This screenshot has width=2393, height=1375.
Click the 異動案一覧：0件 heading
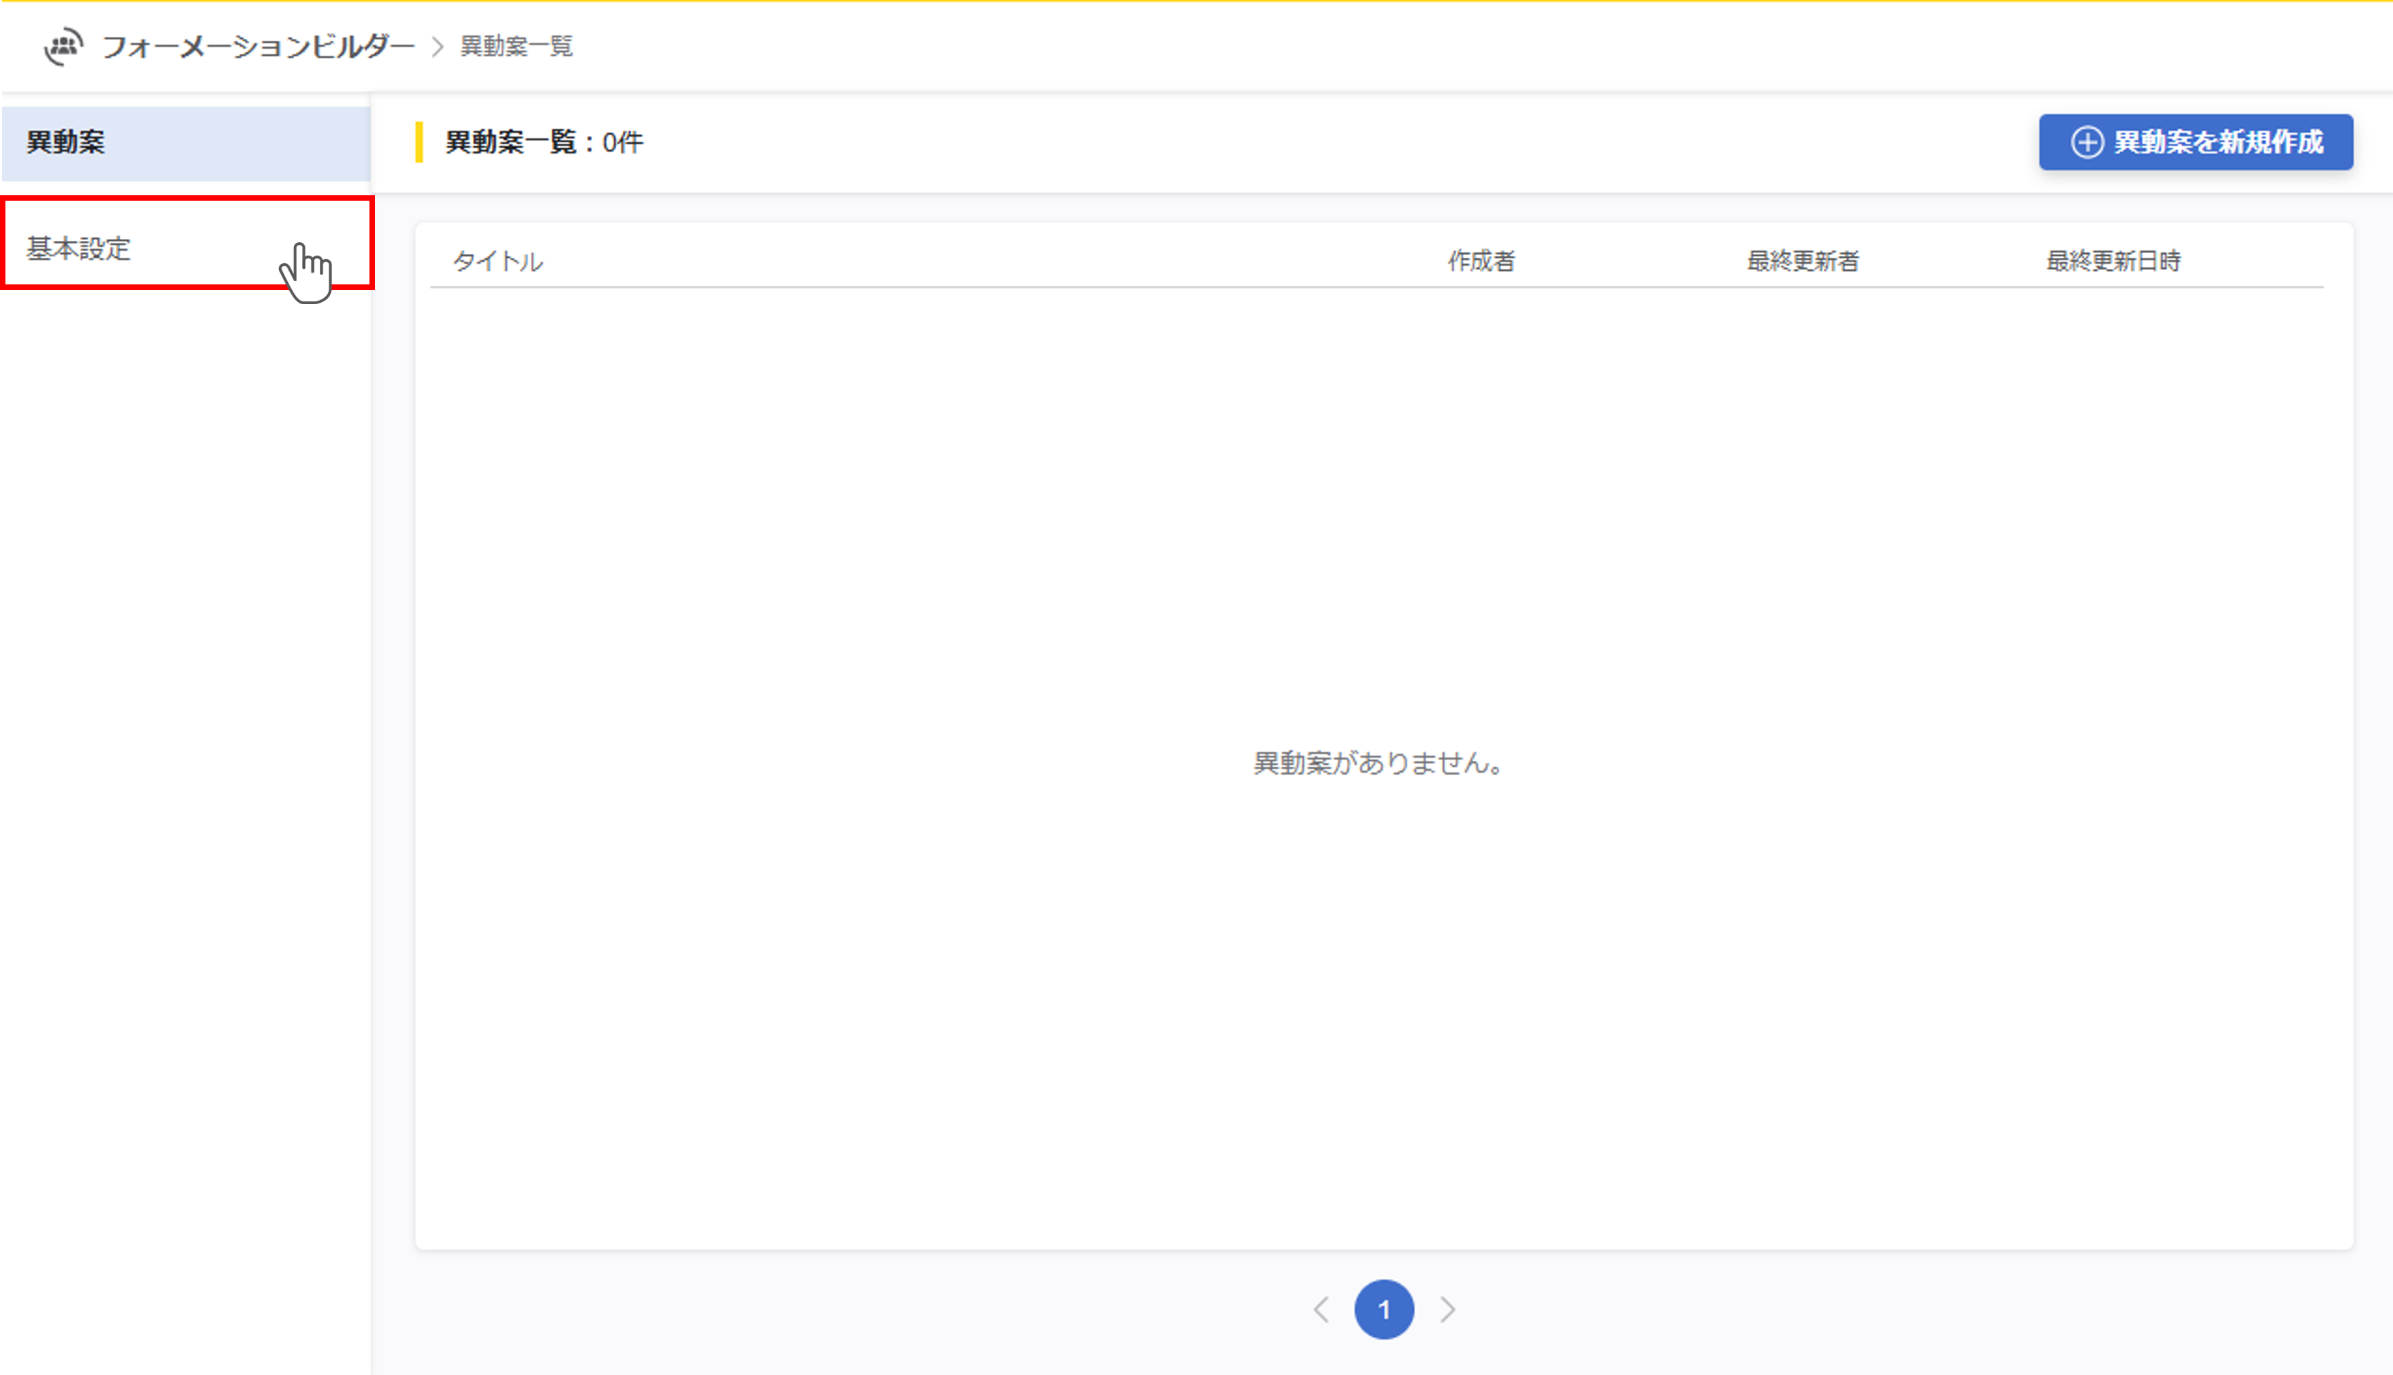[x=542, y=142]
